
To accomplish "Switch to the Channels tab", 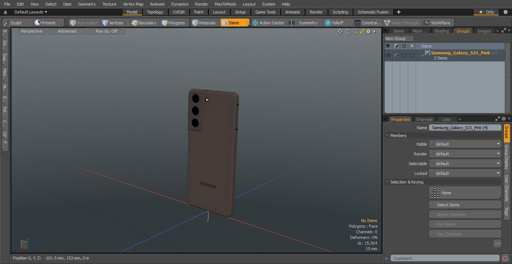I will [424, 119].
